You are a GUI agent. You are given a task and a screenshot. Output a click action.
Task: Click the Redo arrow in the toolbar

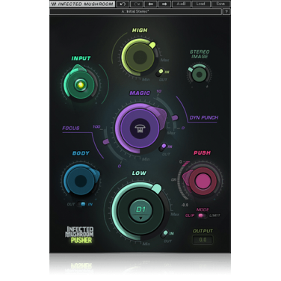[137, 4]
